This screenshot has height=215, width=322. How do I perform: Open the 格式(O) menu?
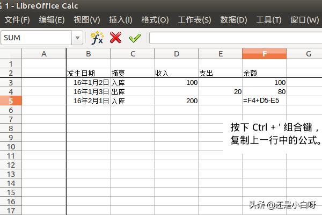click(x=155, y=20)
